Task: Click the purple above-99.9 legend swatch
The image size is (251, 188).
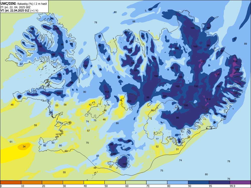Action: pyautogui.click(x=240, y=182)
